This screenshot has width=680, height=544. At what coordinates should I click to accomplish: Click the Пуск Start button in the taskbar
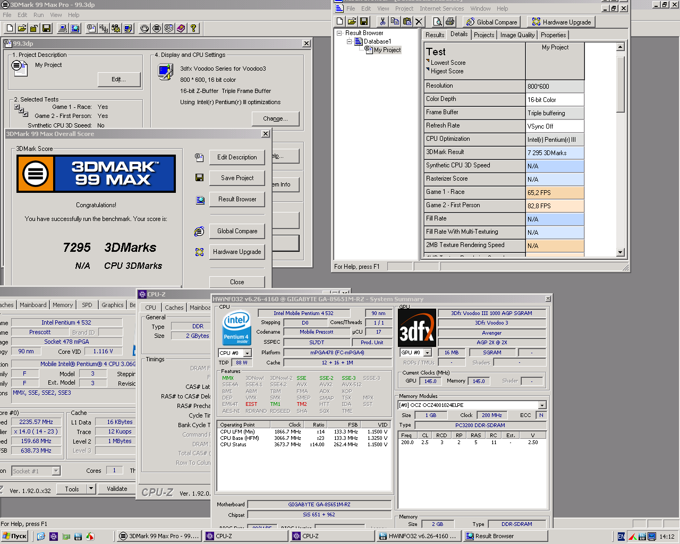pyautogui.click(x=14, y=536)
